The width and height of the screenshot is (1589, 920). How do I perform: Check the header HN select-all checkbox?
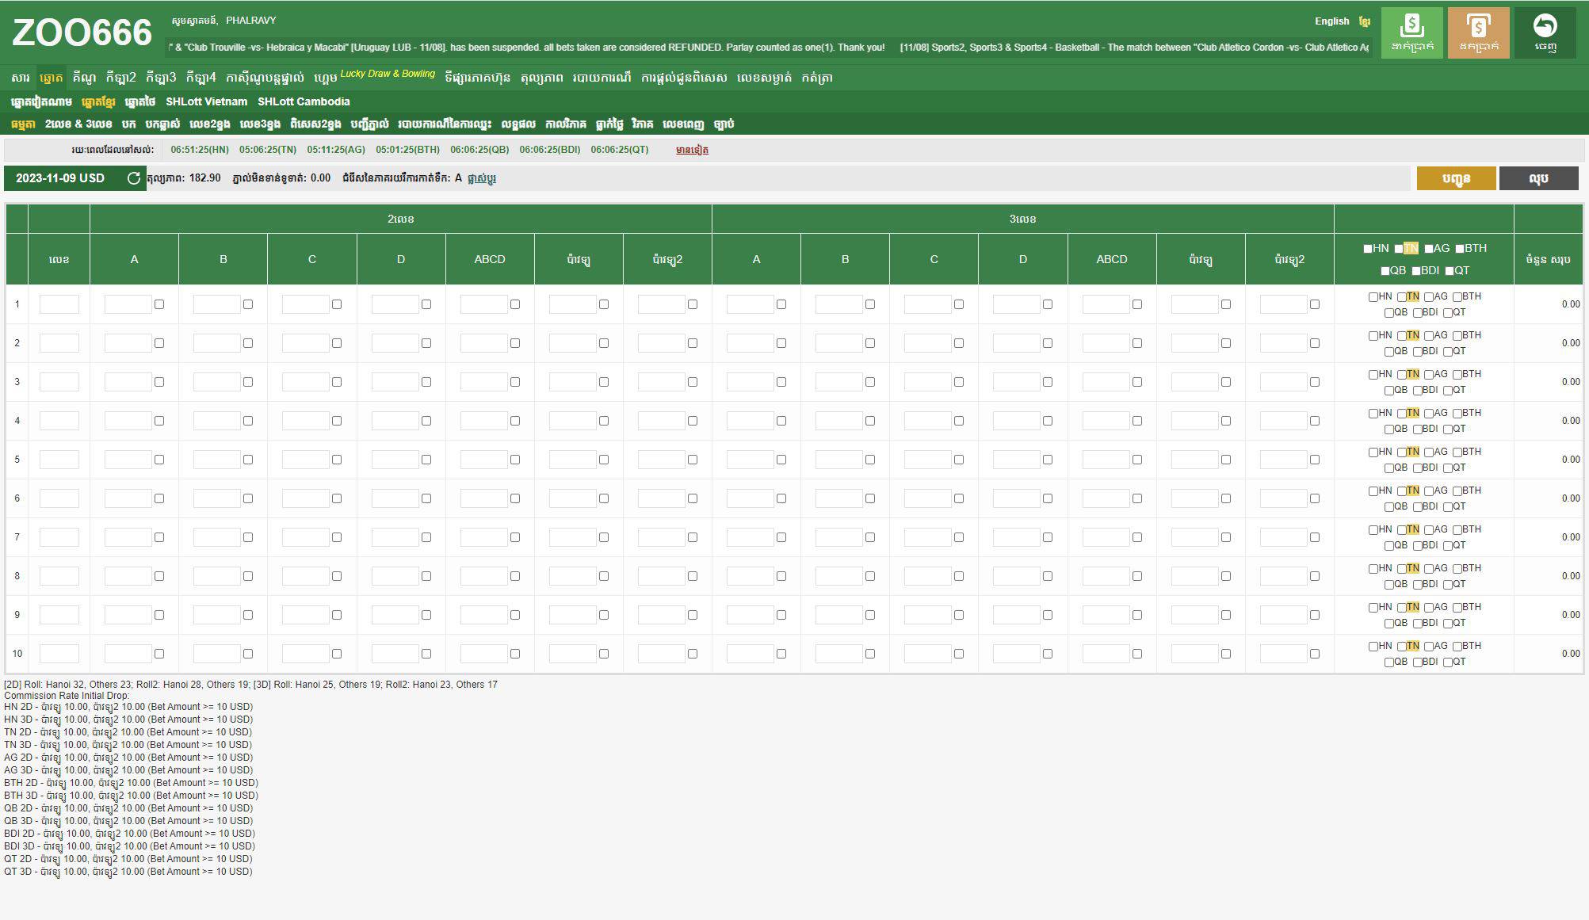pyautogui.click(x=1367, y=249)
